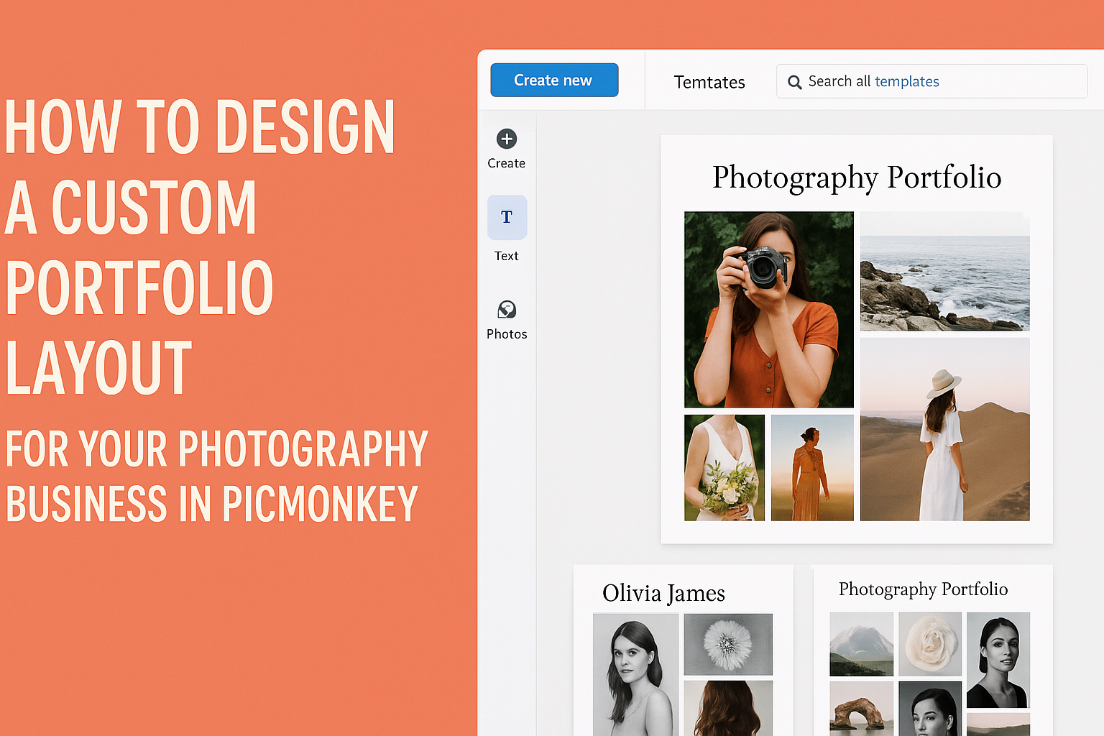Click the Text label in sidebar

pos(507,256)
